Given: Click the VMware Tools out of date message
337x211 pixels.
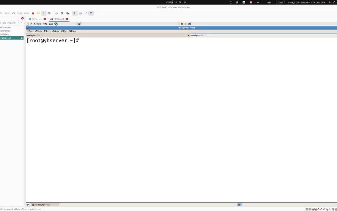Looking at the screenshot, I should point(20,209).
